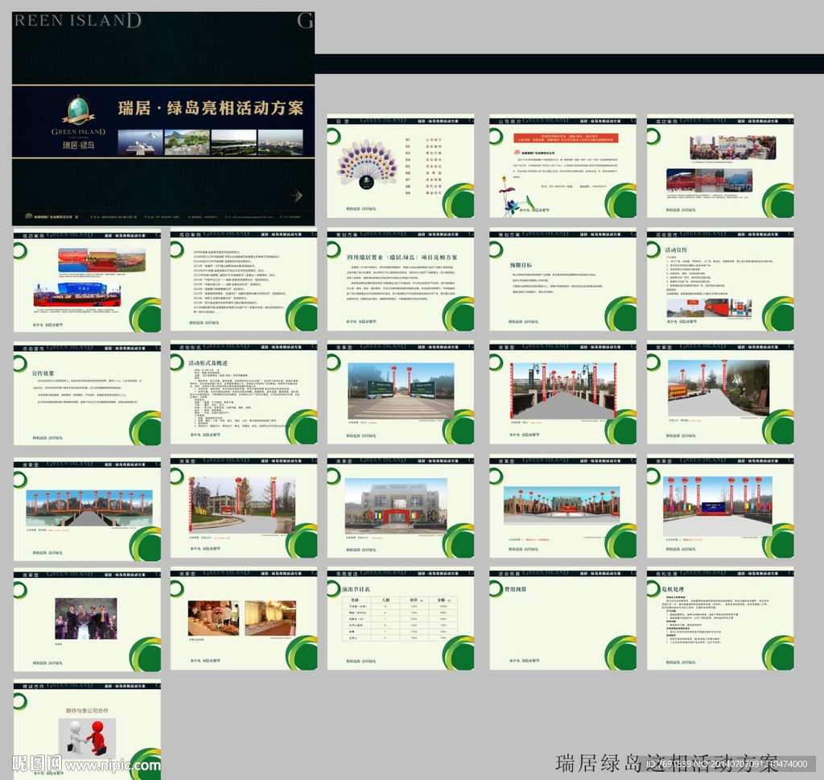Open the 效果图 slide with the blue-screen stage
Viewport: 824px width, 780px height.
pyautogui.click(x=720, y=507)
